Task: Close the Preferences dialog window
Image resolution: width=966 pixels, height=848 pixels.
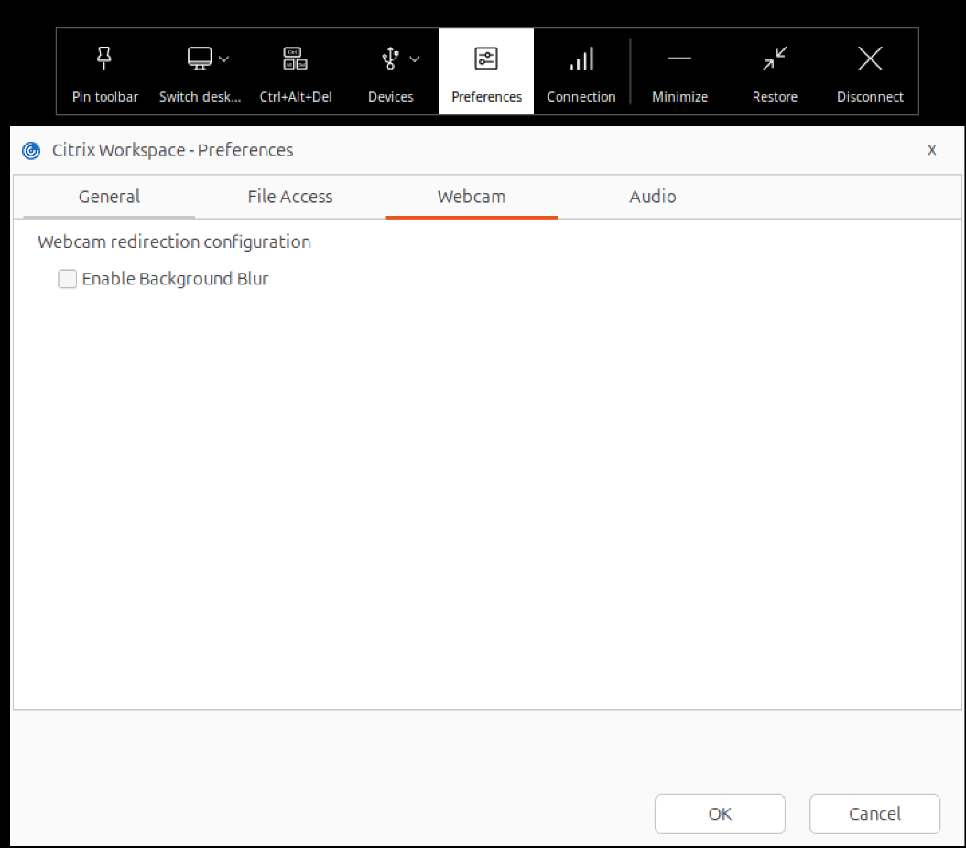Action: pos(932,150)
